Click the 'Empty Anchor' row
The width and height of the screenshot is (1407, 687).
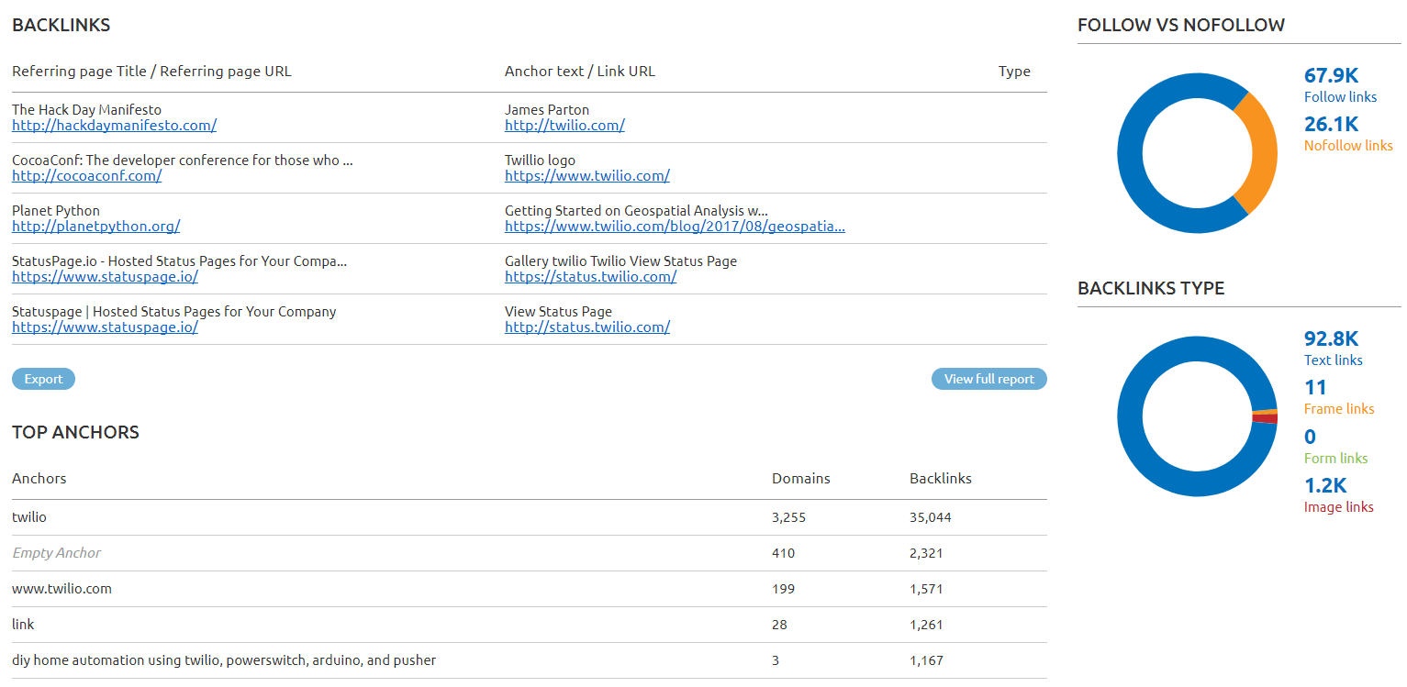pos(529,553)
